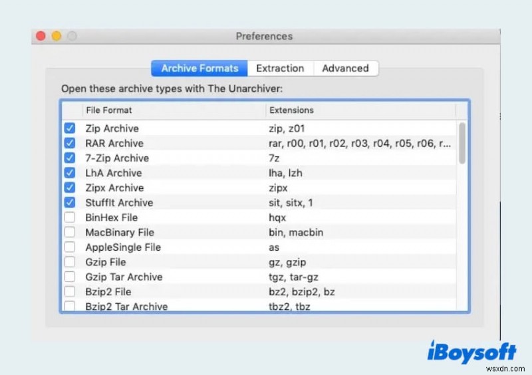532x375 pixels.
Task: Click the 'as' extensions cell
Action: (x=274, y=248)
